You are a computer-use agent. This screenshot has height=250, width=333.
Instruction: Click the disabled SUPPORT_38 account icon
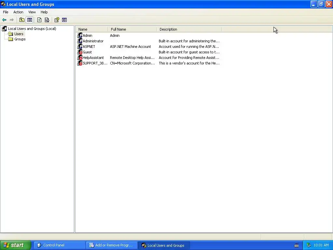80,63
